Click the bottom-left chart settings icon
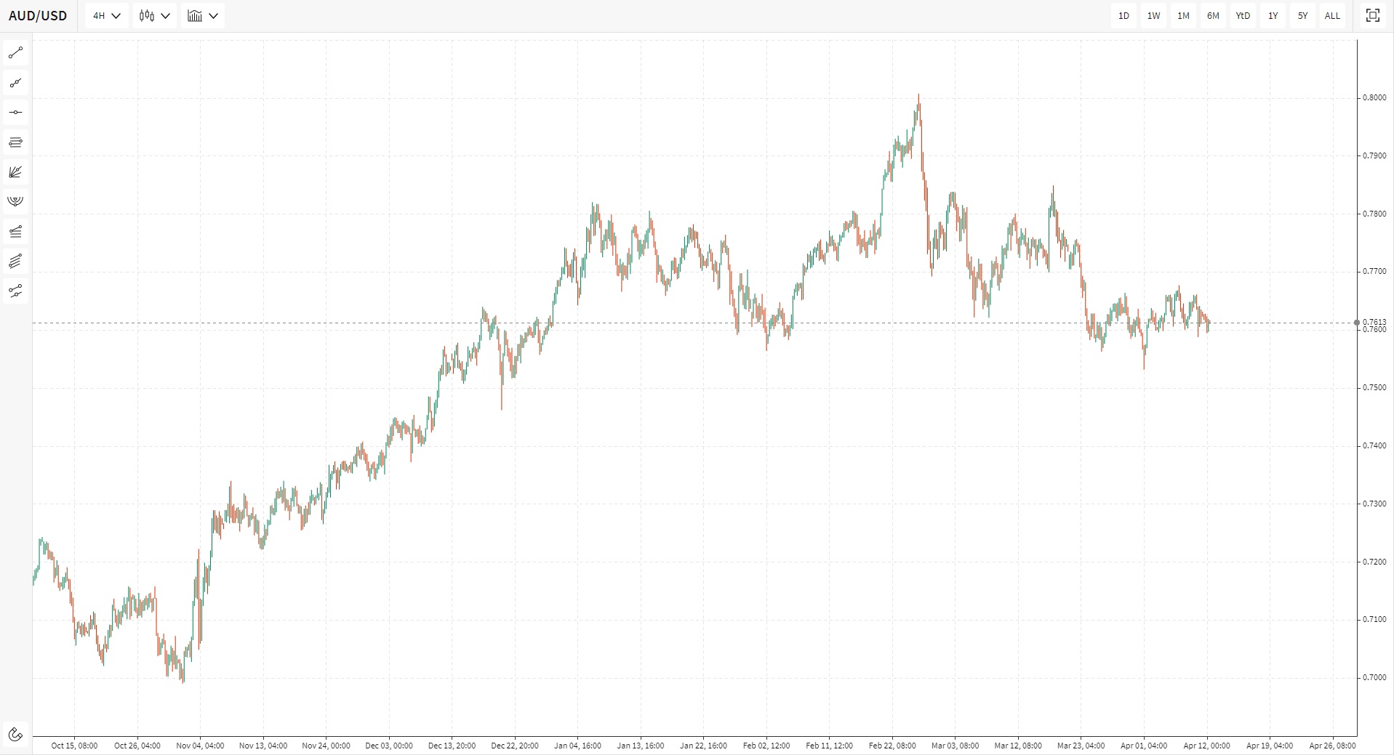Image resolution: width=1394 pixels, height=755 pixels. click(x=16, y=735)
